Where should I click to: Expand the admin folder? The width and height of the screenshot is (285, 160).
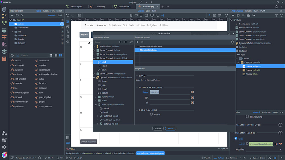click(x=12, y=24)
